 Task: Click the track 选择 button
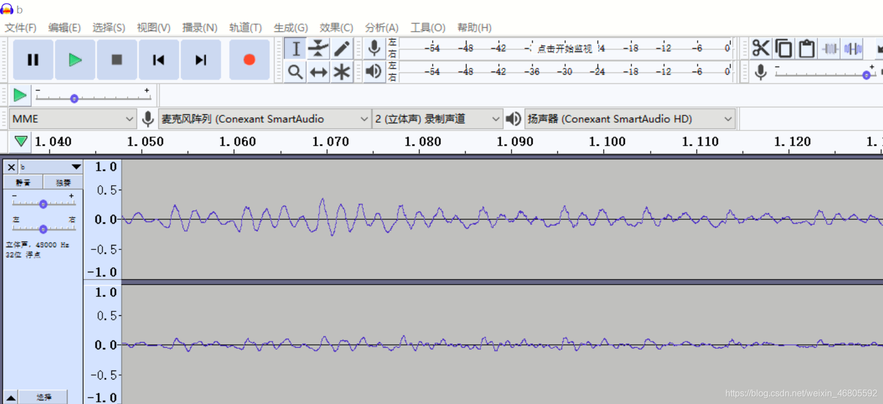pos(44,397)
